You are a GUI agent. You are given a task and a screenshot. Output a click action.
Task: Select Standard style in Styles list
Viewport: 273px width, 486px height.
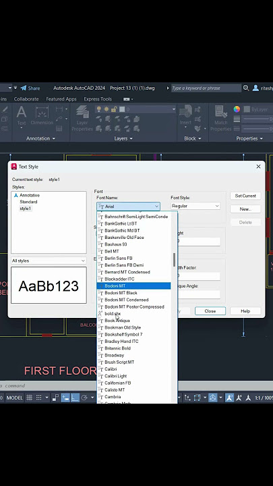28,202
